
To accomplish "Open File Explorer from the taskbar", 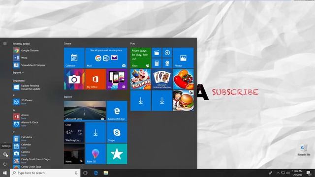I will (x=106, y=173).
